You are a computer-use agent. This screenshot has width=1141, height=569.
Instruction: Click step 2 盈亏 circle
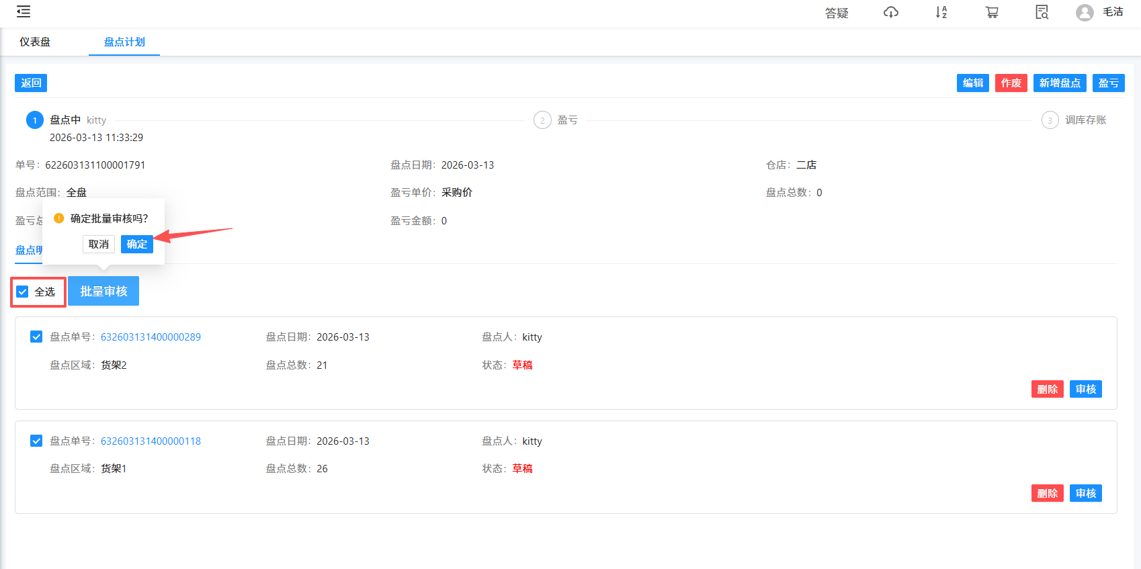pos(542,120)
